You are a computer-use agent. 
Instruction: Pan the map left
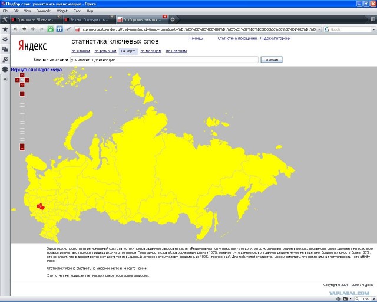point(17,80)
